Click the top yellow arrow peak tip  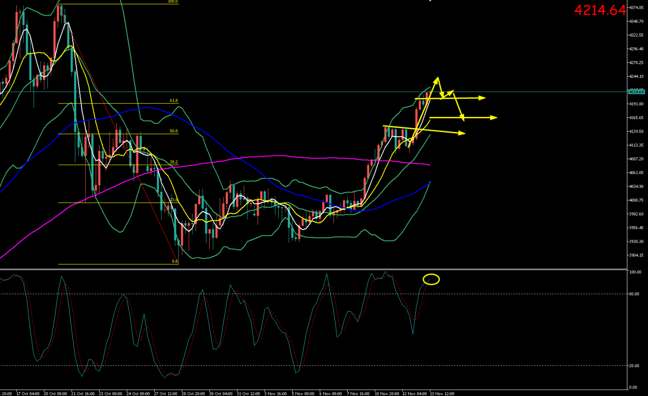437,77
